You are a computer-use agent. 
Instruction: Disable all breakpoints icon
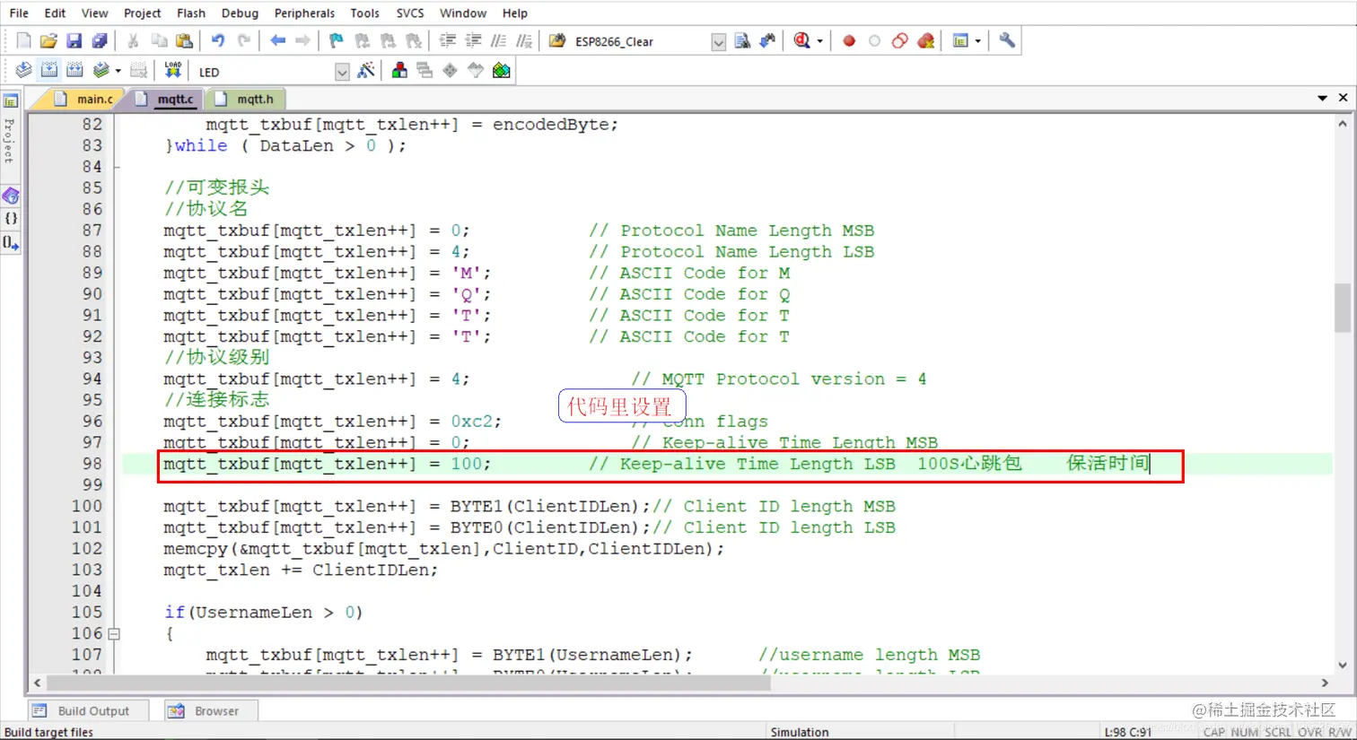pyautogui.click(x=900, y=41)
